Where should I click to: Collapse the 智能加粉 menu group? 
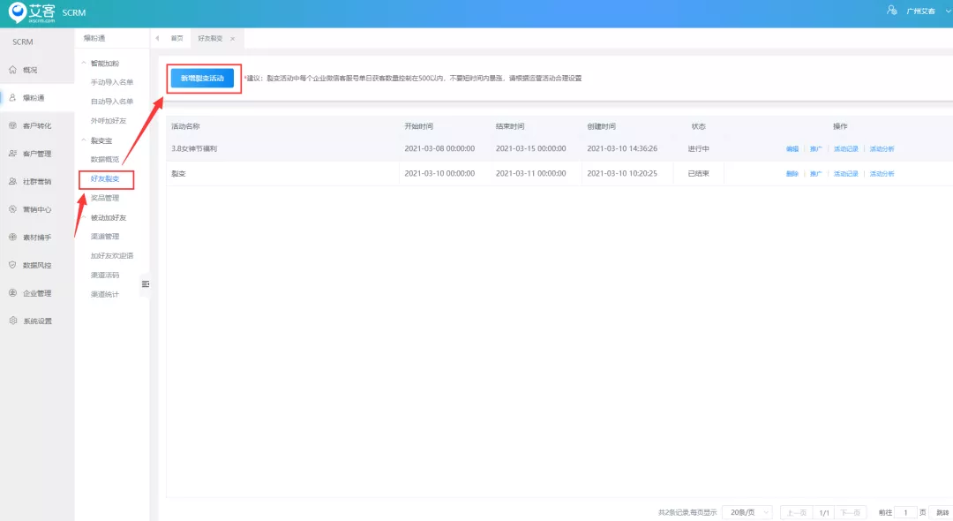(x=84, y=64)
